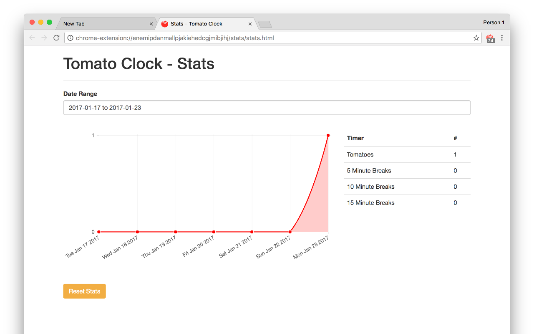Click the Tomatoes row in the table
Viewport: 534px width, 334px height.
pos(407,154)
